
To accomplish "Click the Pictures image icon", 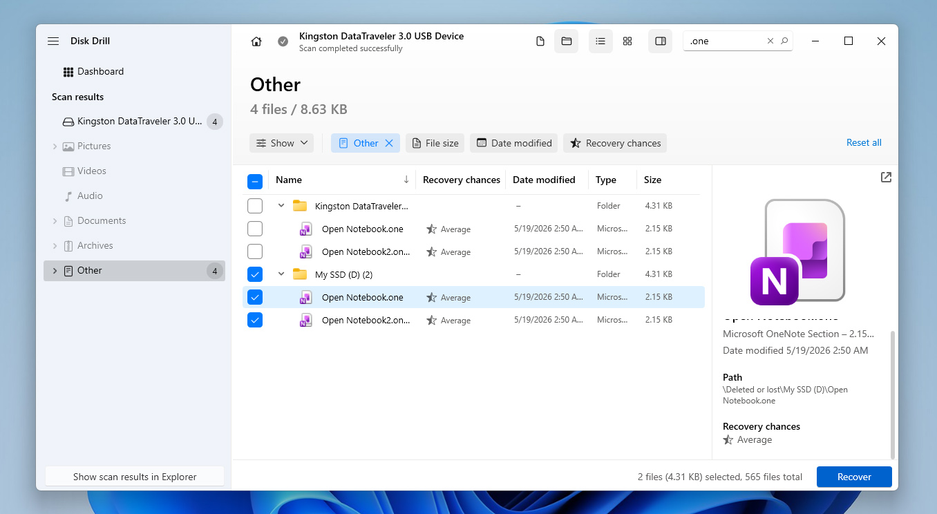I will pyautogui.click(x=68, y=146).
